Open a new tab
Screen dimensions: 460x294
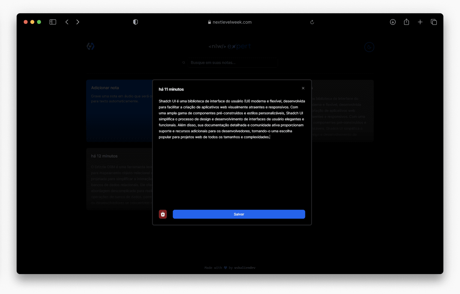[x=420, y=22]
